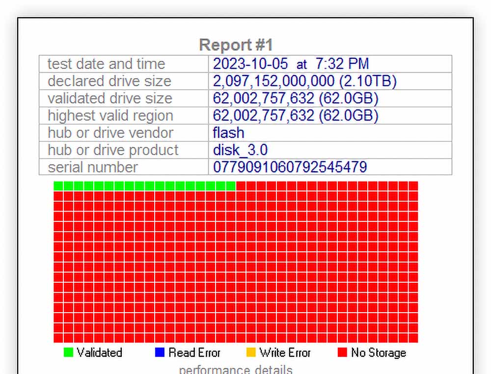Image resolution: width=491 pixels, height=374 pixels.
Task: Click the Report #1 heading
Action: coord(236,45)
